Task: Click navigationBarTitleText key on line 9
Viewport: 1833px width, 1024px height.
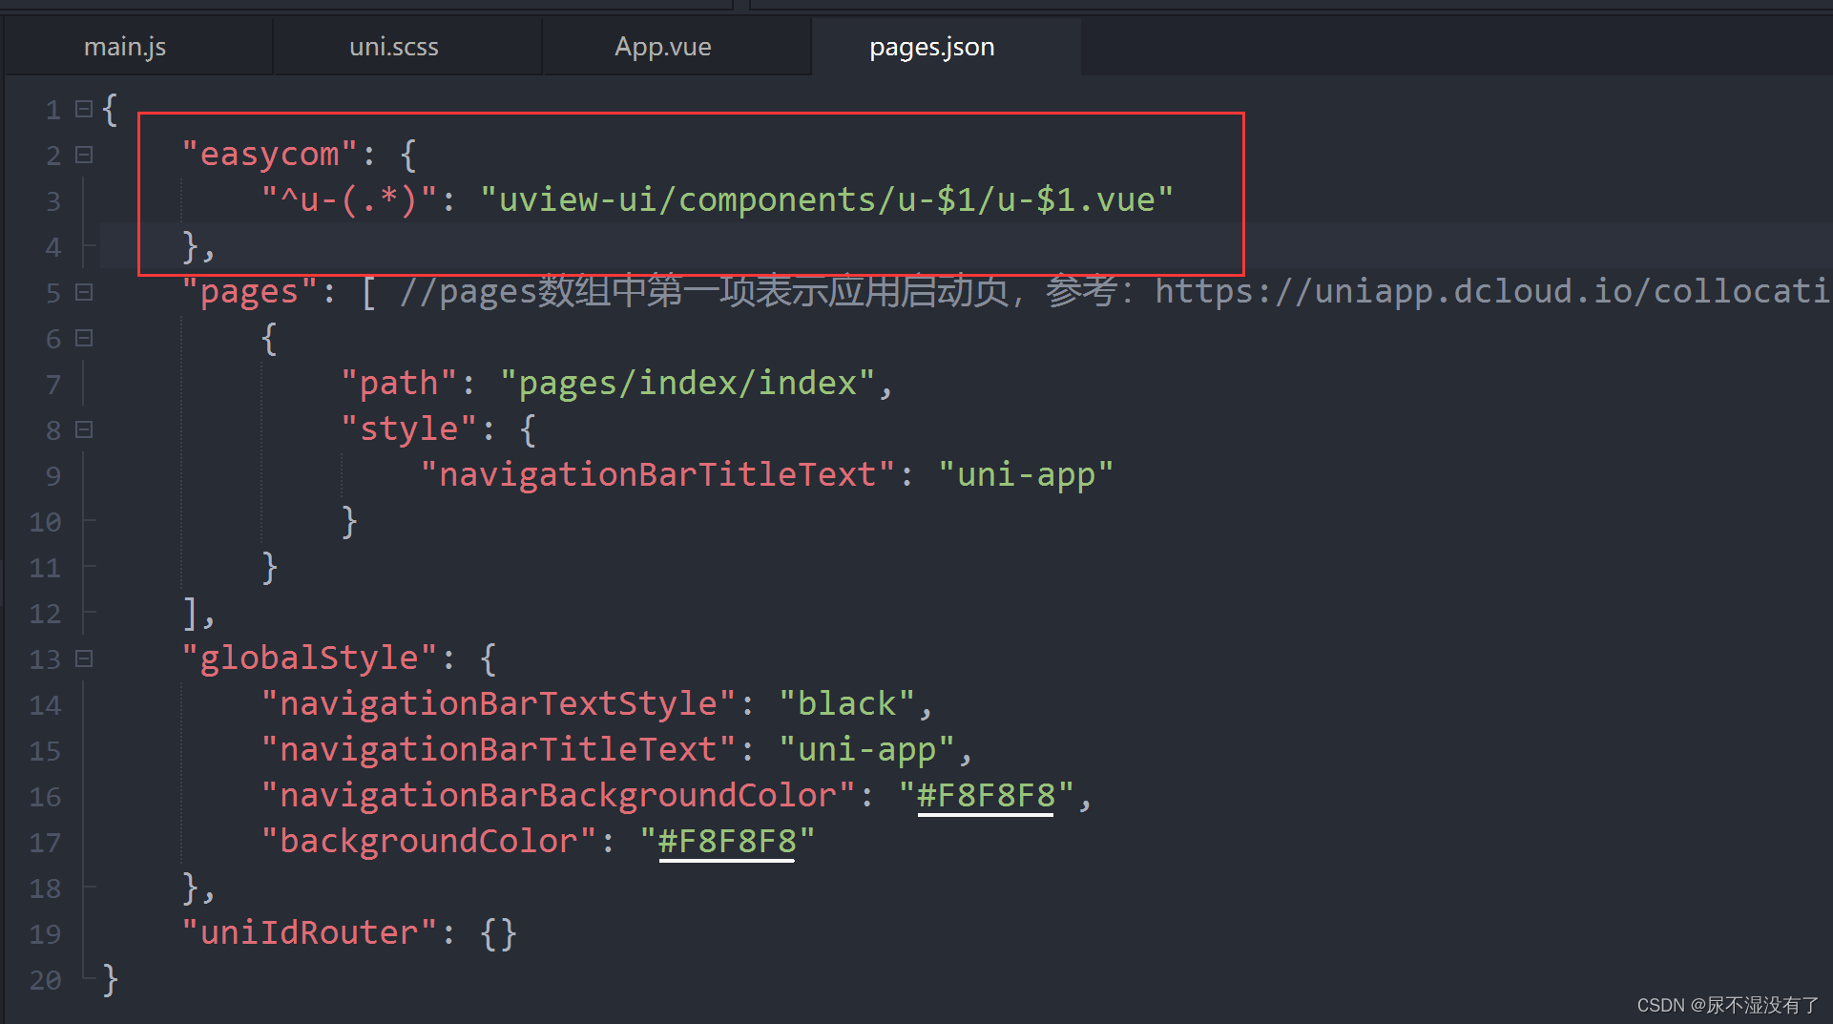Action: click(658, 475)
